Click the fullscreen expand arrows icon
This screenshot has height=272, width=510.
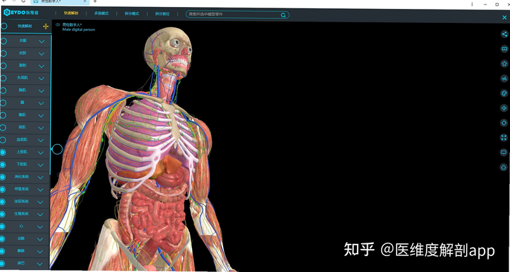(504, 138)
